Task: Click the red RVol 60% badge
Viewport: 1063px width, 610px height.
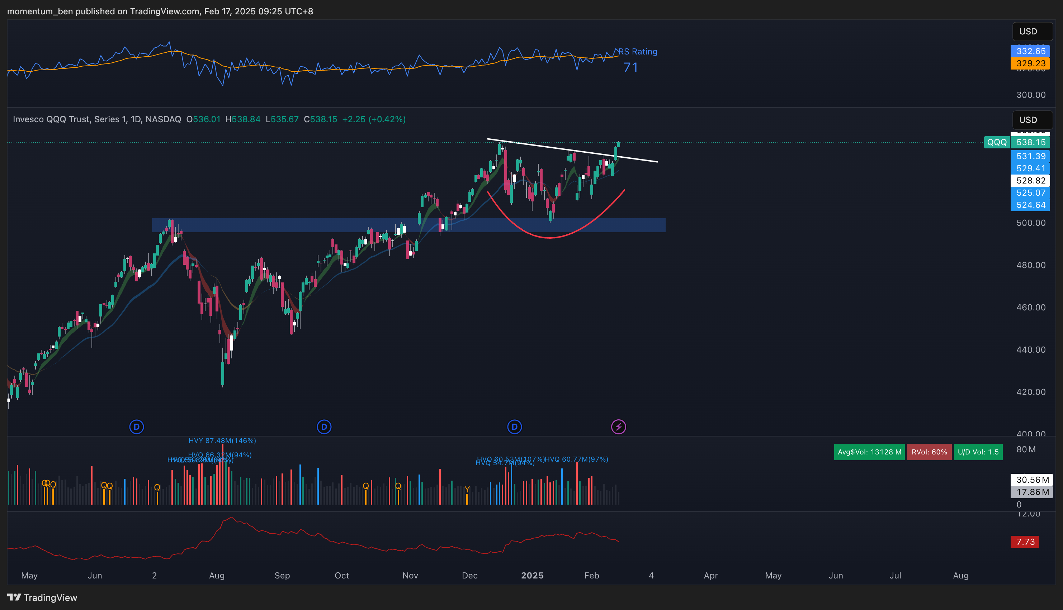Action: [929, 452]
